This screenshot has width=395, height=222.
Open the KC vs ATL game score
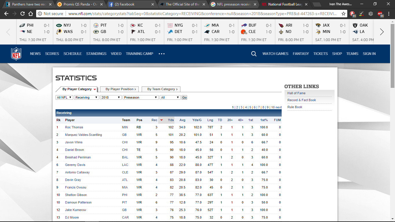145,32
